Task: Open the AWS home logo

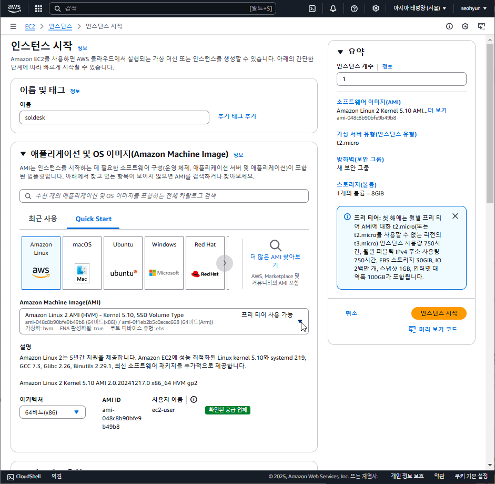Action: (14, 8)
